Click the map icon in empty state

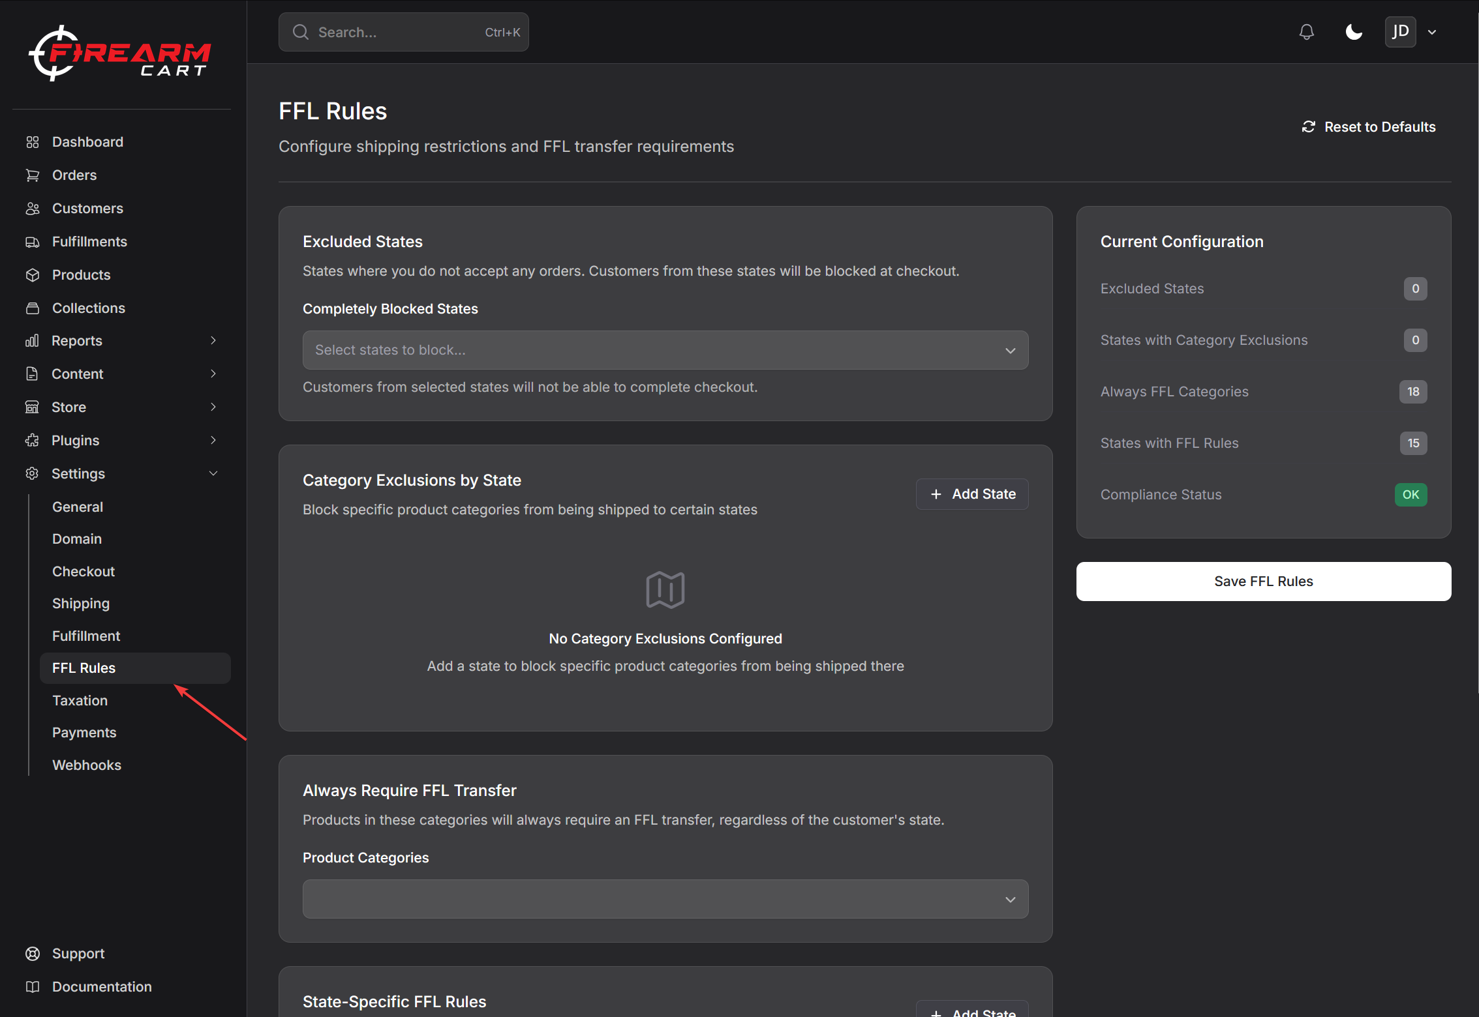click(665, 590)
